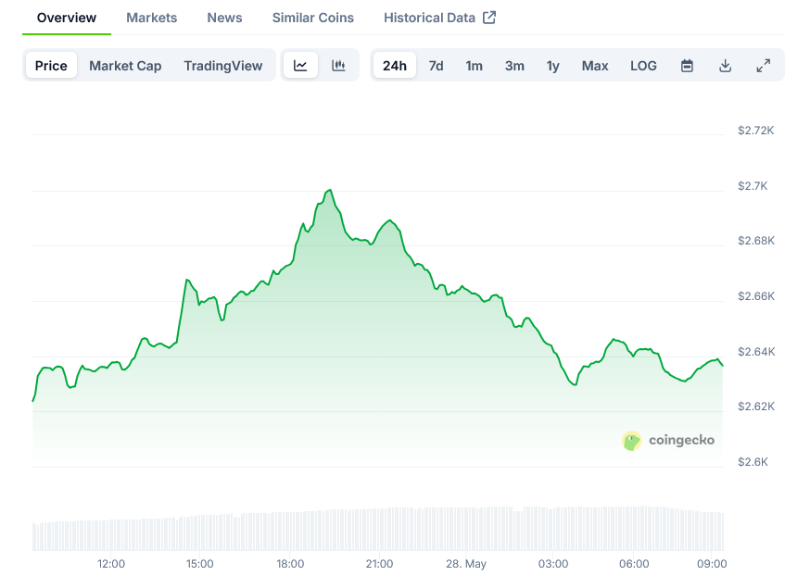Open the Markets tab
This screenshot has height=588, width=785.
click(151, 18)
